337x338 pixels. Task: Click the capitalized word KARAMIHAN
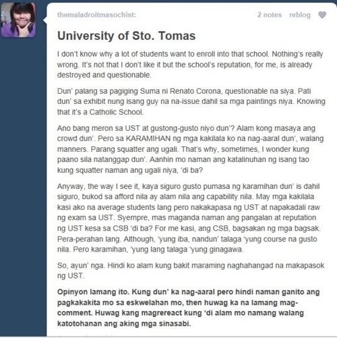coord(148,138)
